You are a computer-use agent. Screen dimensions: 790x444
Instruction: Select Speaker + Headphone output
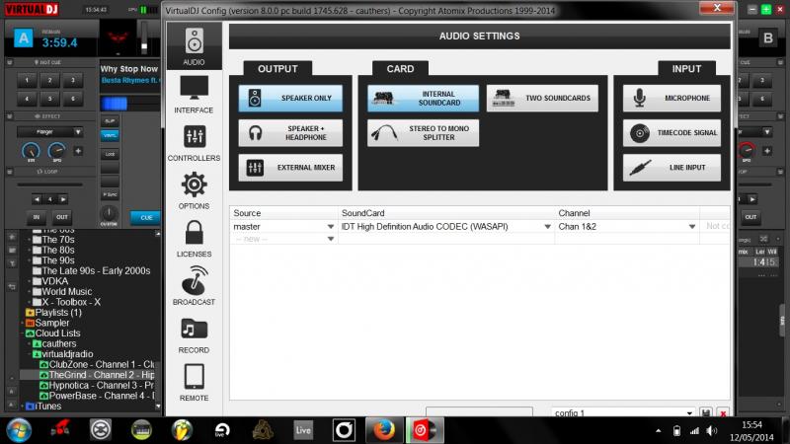(290, 133)
